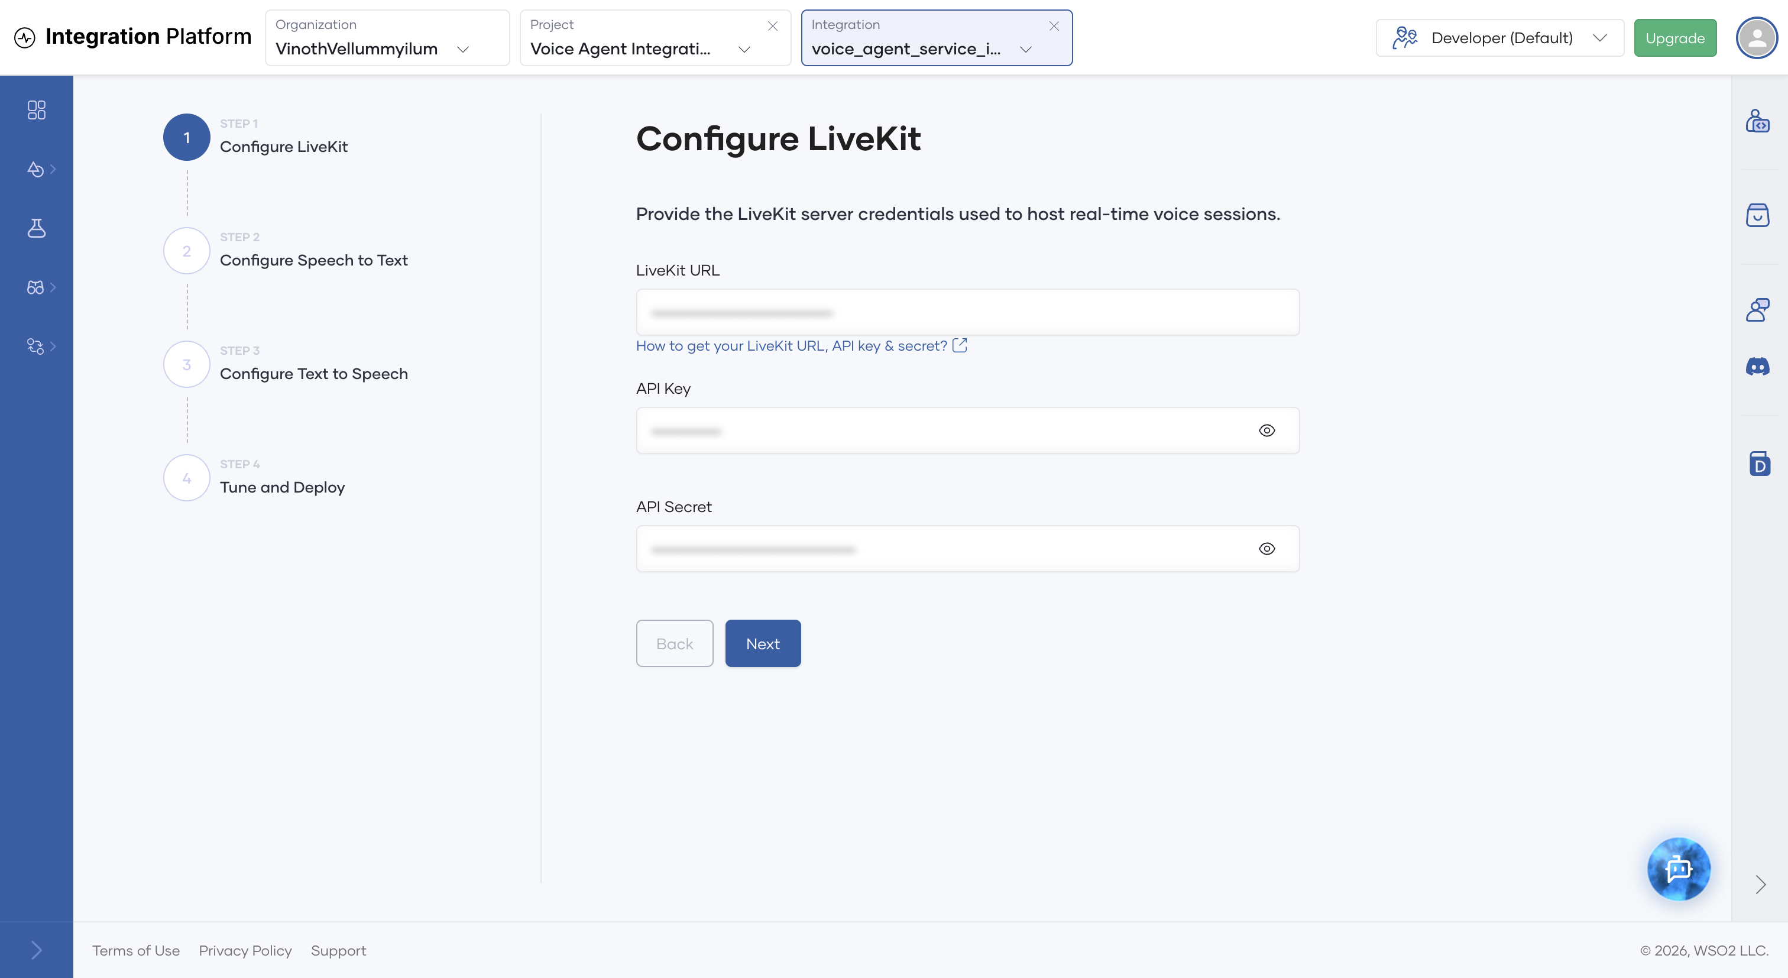Viewport: 1788px width, 978px height.
Task: Expand the left sidebar with bottom chevron
Action: tap(36, 950)
